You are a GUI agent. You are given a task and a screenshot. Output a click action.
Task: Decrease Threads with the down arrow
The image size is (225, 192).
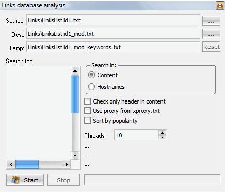click(162, 137)
